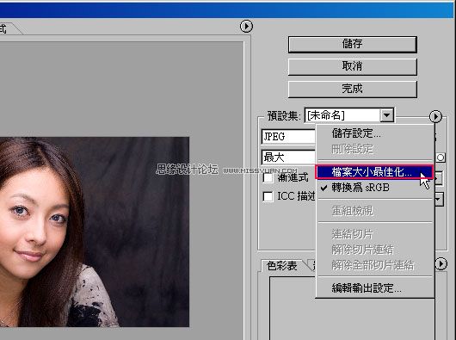Click the 取消 button
Viewport: 456px width, 340px height.
[x=353, y=66]
